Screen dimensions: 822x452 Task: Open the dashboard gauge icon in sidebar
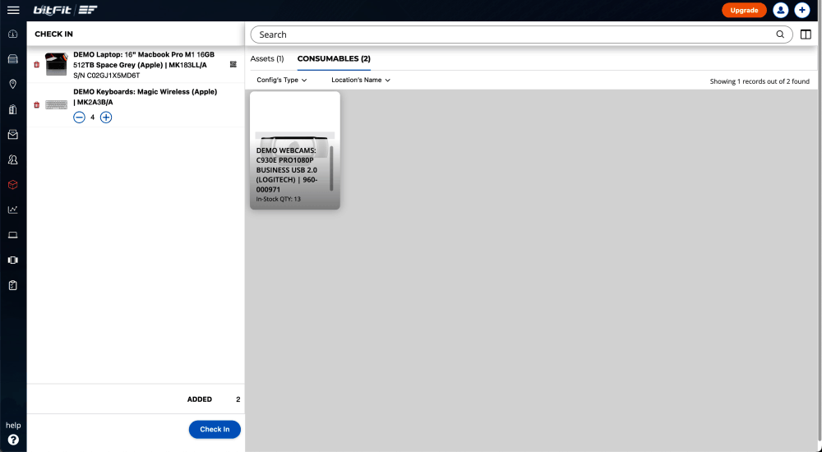13,34
